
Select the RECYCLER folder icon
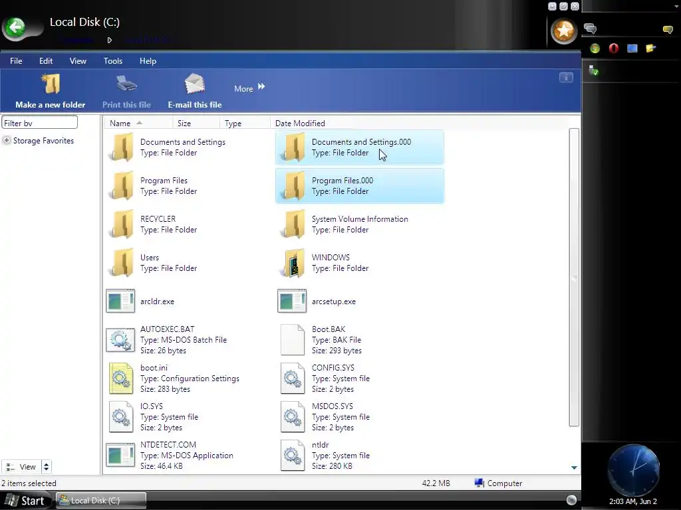click(x=122, y=224)
